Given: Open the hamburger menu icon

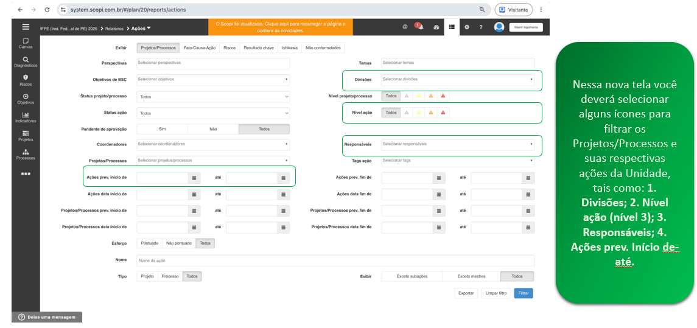Looking at the screenshot, I should (26, 27).
